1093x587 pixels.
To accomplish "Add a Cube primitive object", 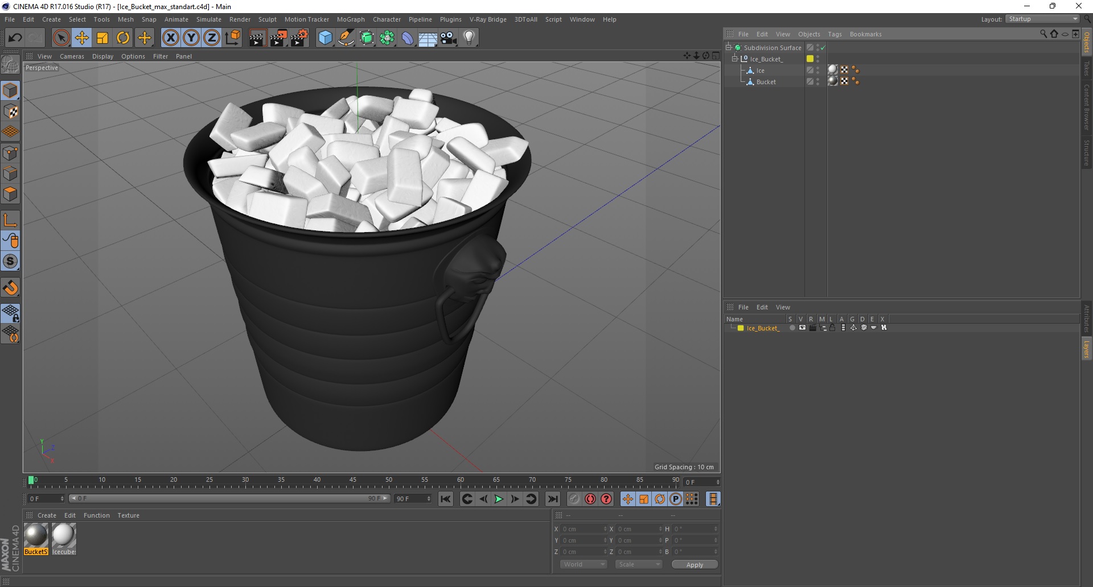I will click(325, 38).
